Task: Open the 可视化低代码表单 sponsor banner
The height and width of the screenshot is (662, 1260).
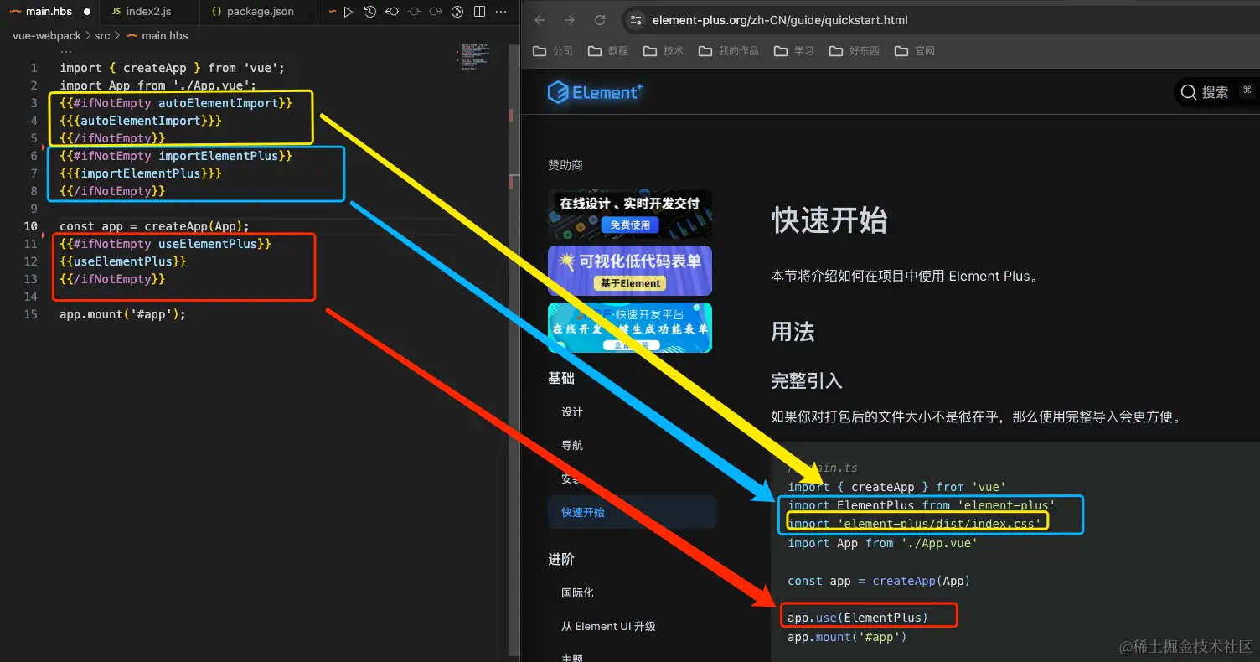Action: point(630,271)
